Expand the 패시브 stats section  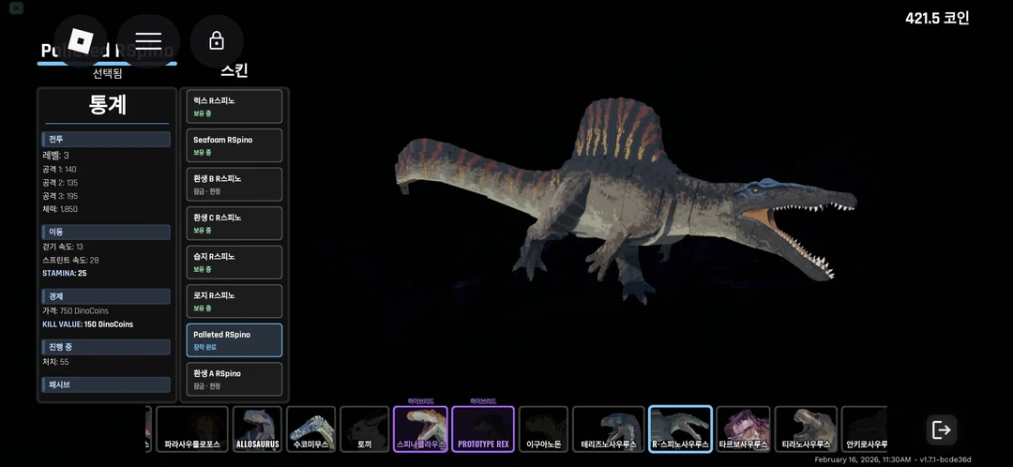pos(106,384)
